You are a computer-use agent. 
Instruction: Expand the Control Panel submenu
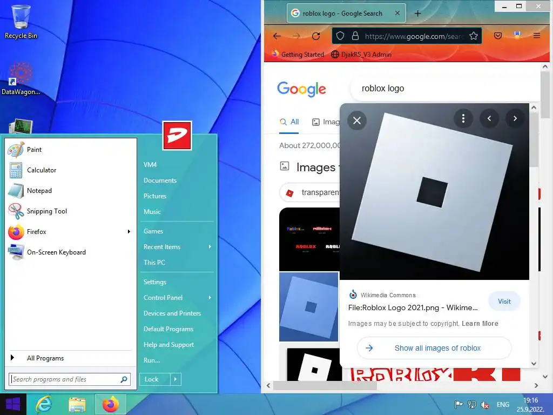tap(210, 298)
